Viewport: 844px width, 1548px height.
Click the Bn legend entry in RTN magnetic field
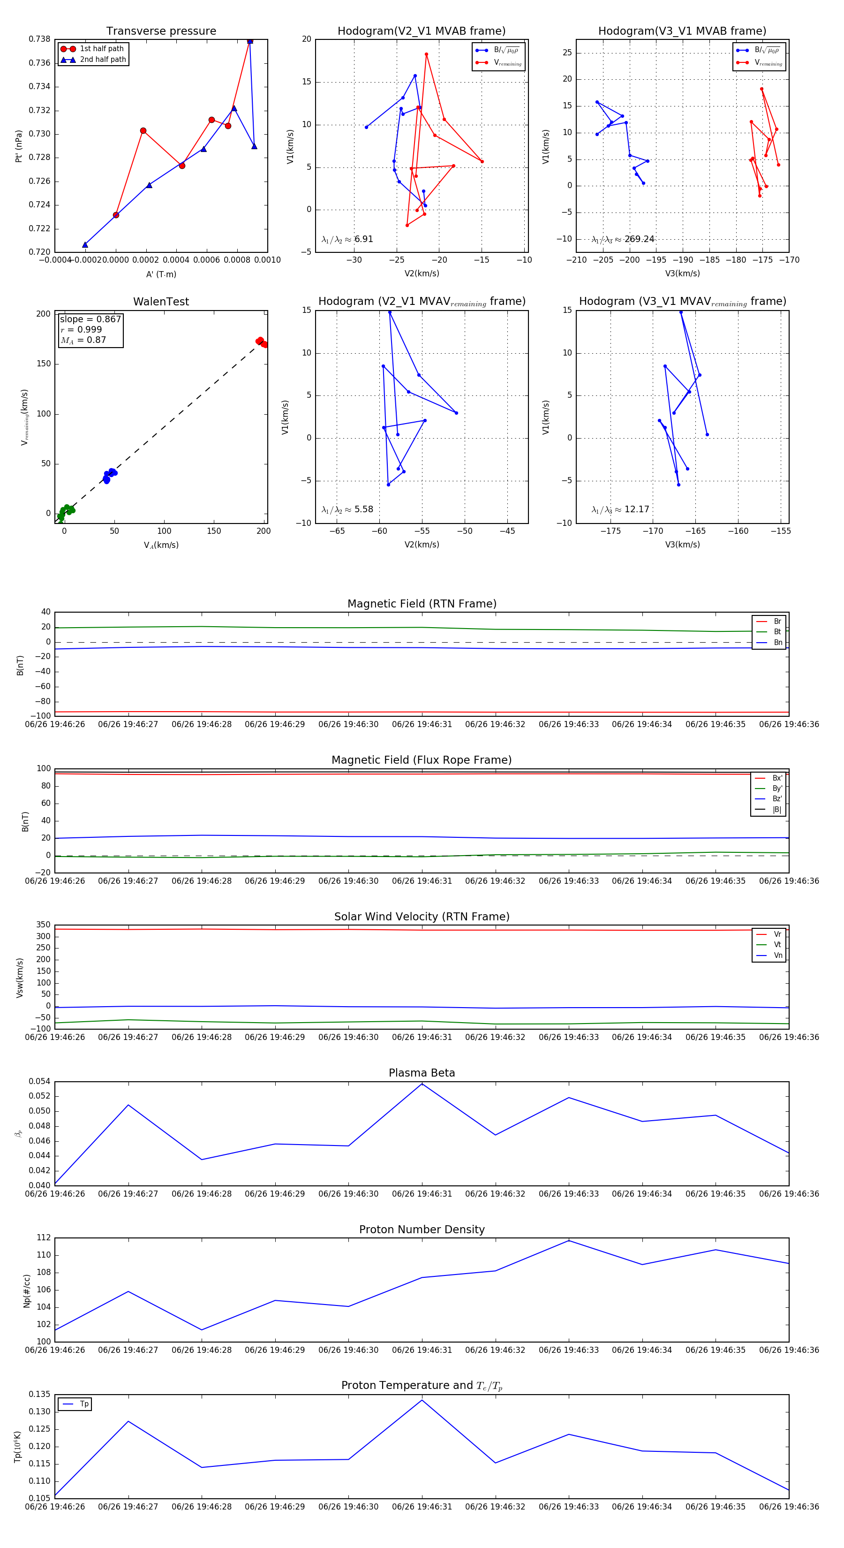[x=769, y=642]
